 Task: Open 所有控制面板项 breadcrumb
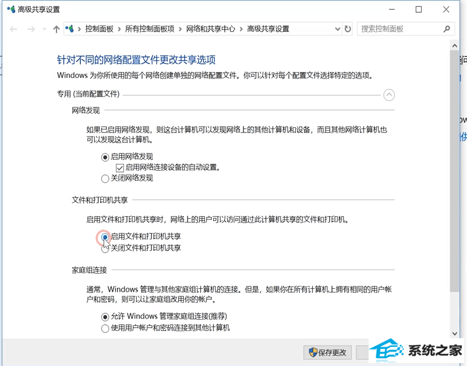point(150,29)
